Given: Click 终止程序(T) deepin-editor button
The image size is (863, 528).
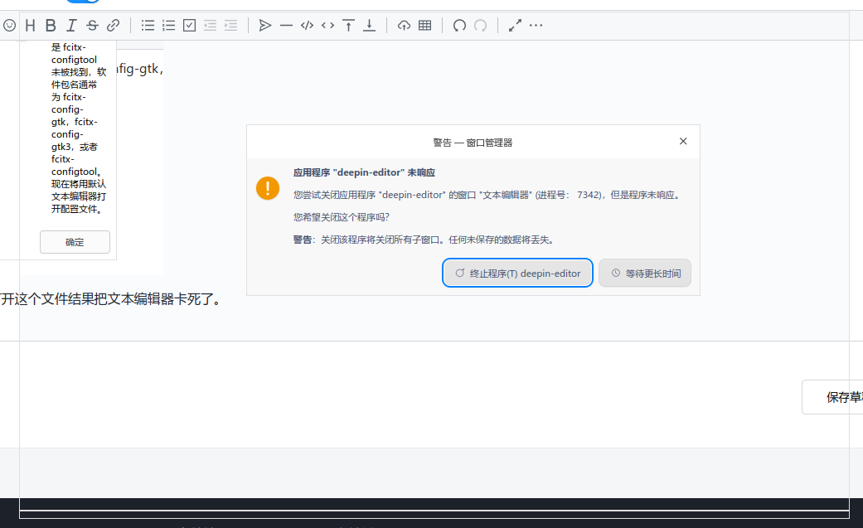Looking at the screenshot, I should point(517,273).
